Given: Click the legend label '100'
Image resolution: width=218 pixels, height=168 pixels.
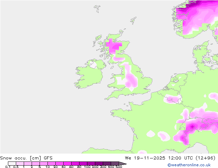Looking at the screenshot, I should [x=87, y=167].
